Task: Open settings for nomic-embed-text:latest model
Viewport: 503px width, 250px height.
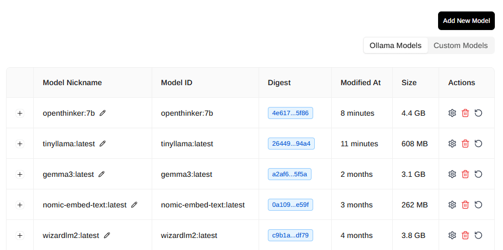Action: point(452,205)
